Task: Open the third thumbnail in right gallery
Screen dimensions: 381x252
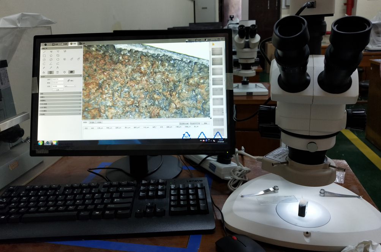Action: pos(217,72)
